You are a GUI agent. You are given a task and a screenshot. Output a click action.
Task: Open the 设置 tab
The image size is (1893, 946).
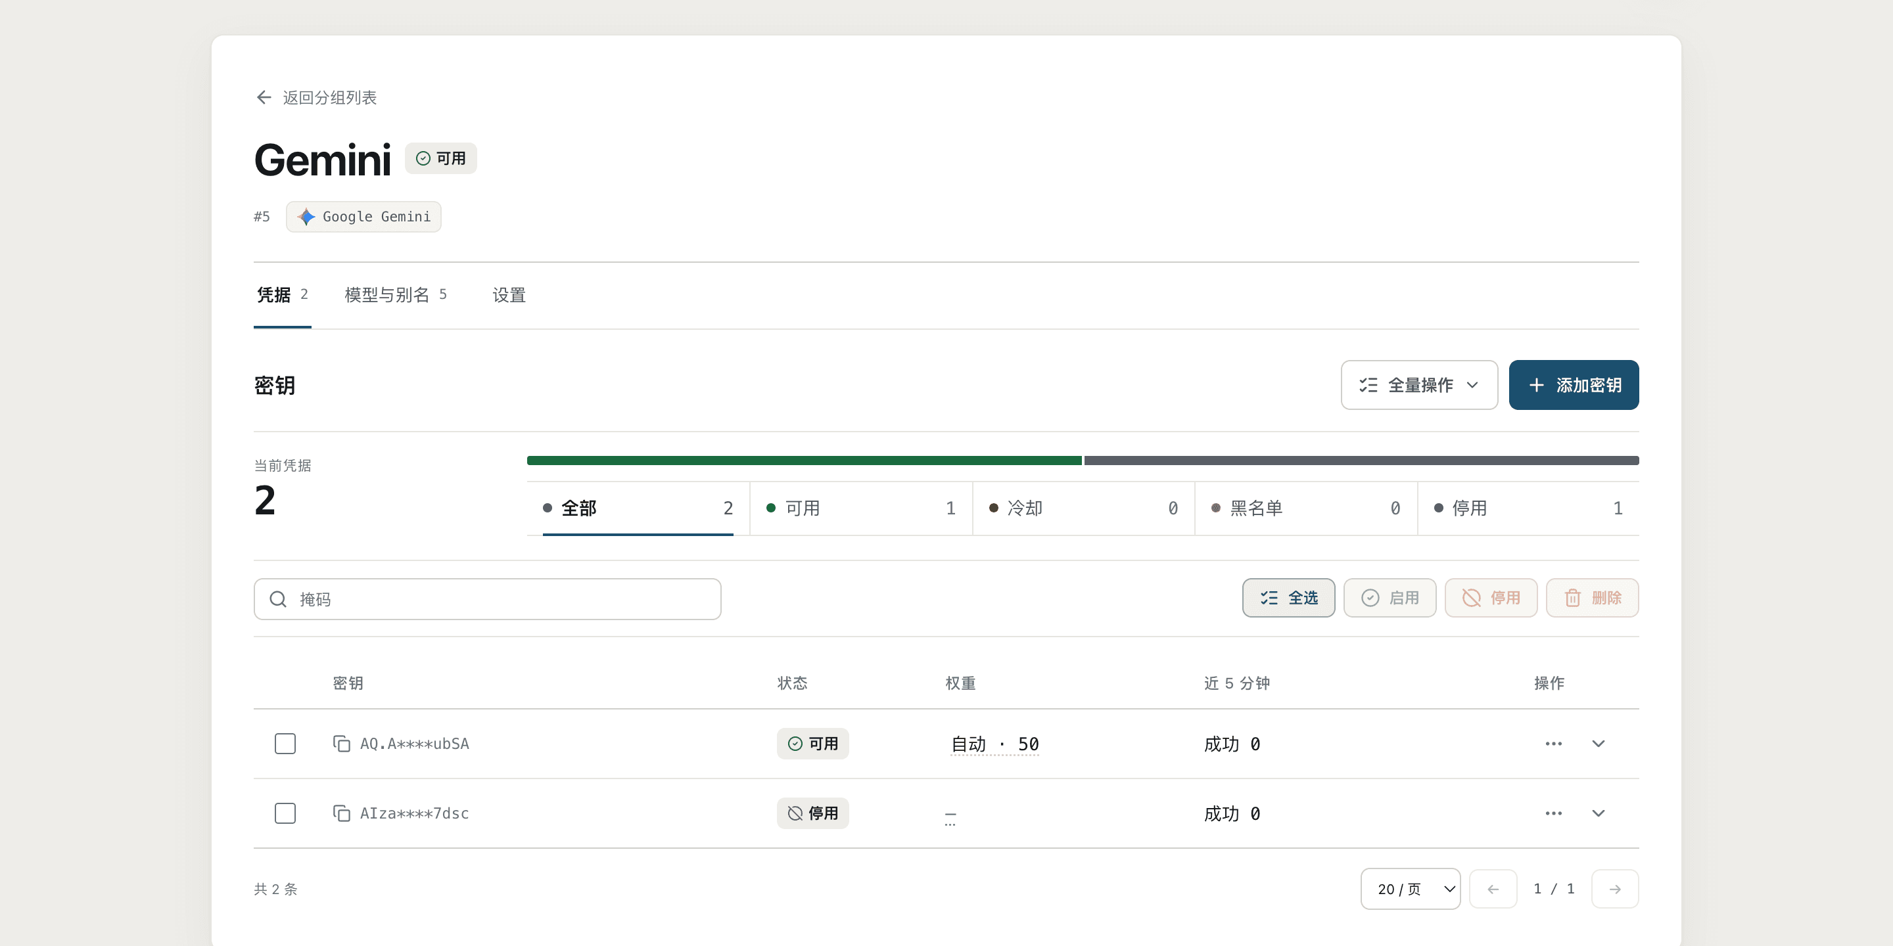point(509,295)
